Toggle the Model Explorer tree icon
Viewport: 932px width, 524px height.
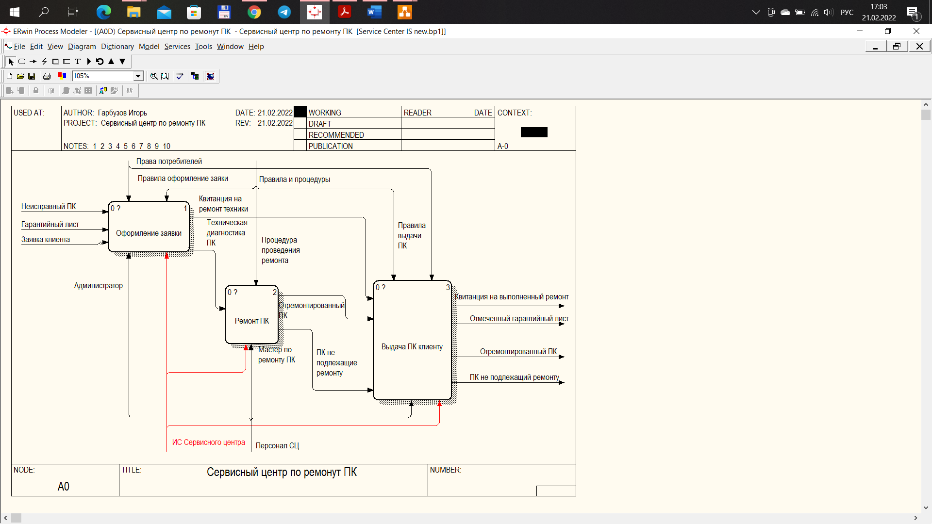click(195, 76)
